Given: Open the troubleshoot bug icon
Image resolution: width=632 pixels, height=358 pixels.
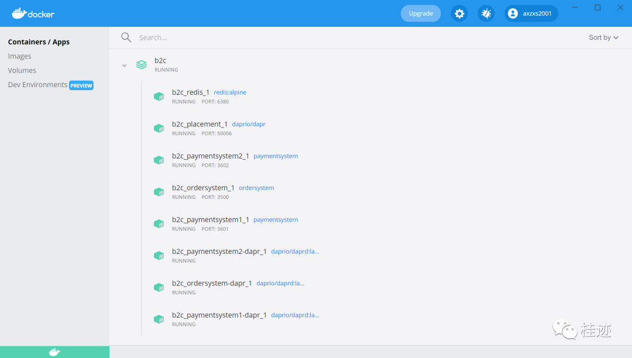Looking at the screenshot, I should pyautogui.click(x=486, y=13).
